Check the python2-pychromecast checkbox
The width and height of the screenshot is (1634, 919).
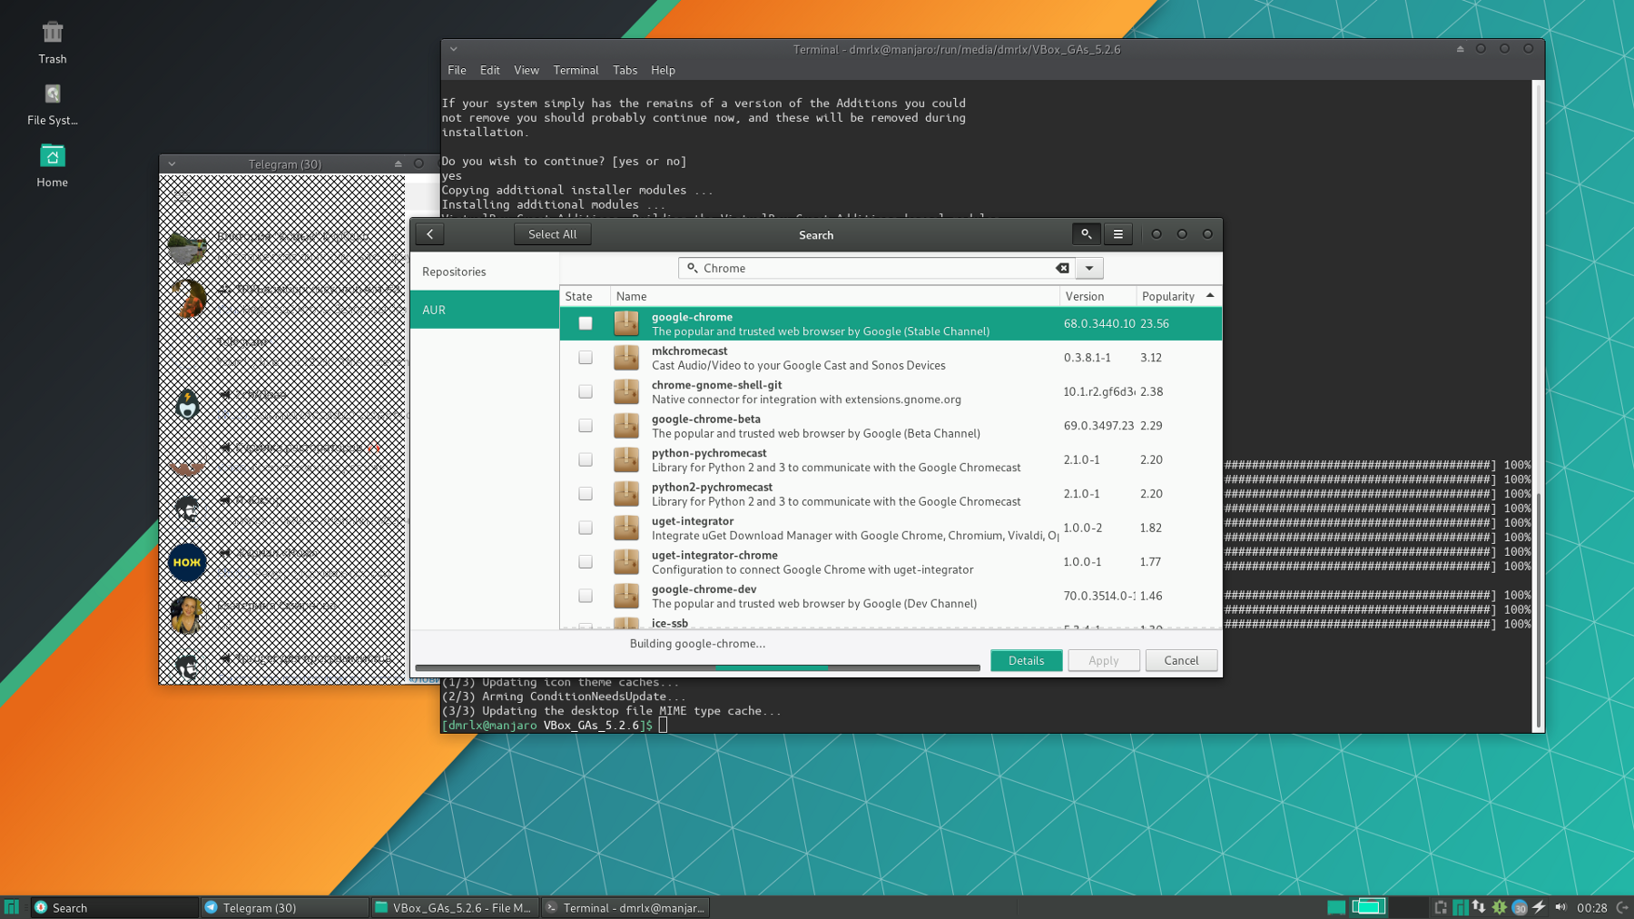point(586,494)
